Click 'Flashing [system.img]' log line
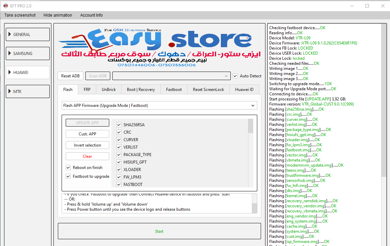 [x=294, y=231]
